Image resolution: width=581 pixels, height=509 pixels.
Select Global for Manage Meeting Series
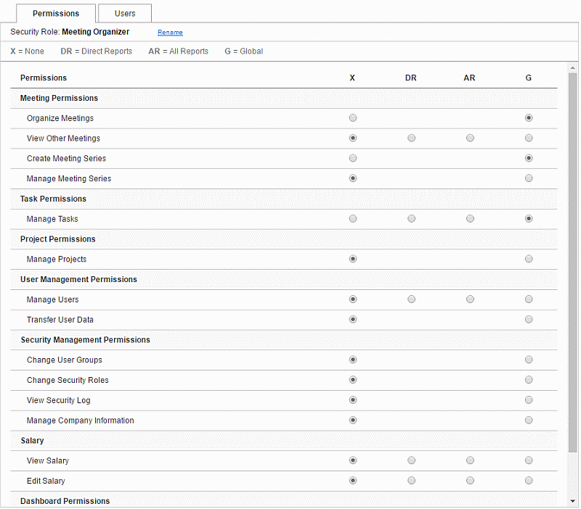pyautogui.click(x=529, y=178)
